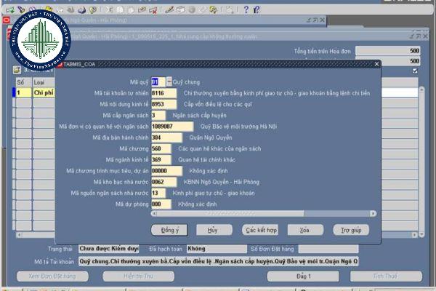Click the Mã kho bạc nhà nước field

[161, 182]
